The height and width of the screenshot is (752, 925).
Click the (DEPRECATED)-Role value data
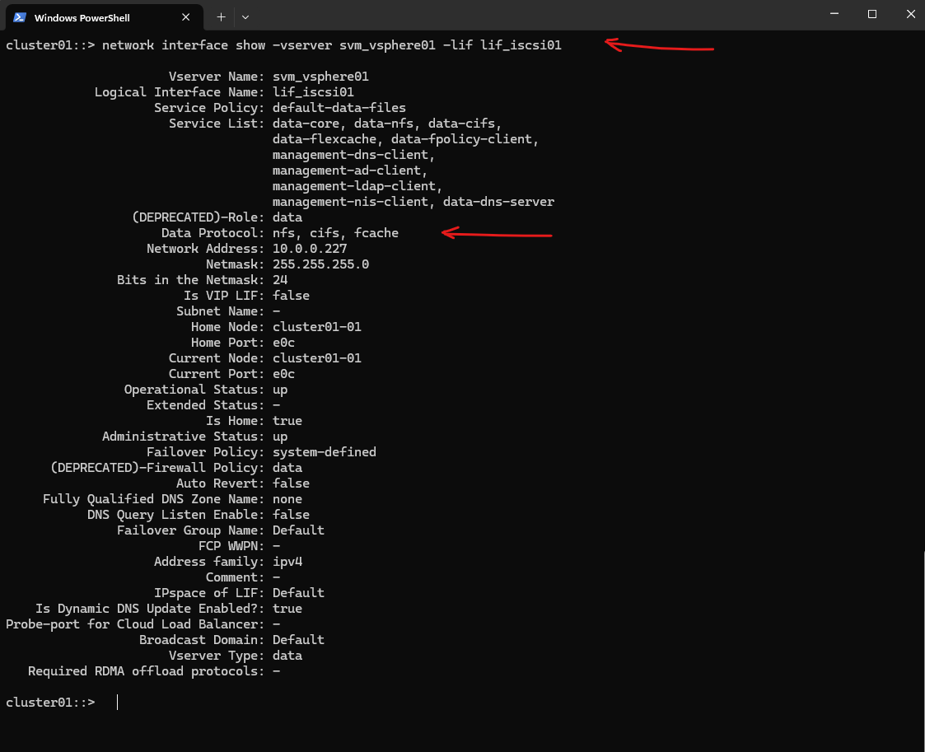click(287, 217)
